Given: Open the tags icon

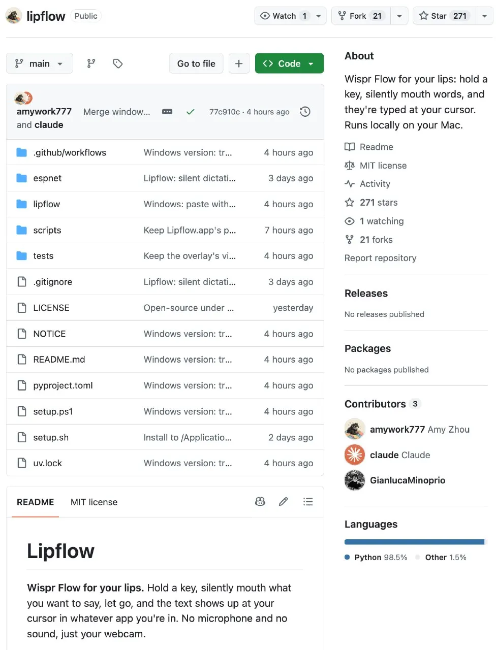Looking at the screenshot, I should (x=118, y=63).
